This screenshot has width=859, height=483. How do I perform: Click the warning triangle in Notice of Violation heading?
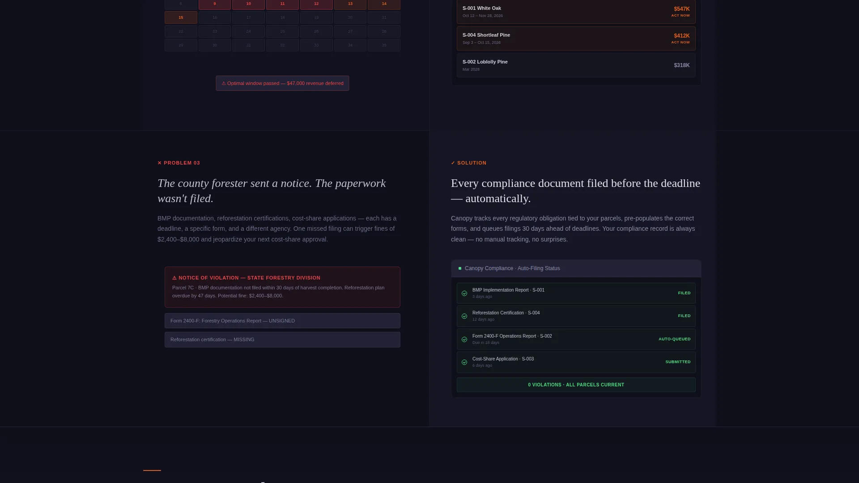click(x=174, y=278)
